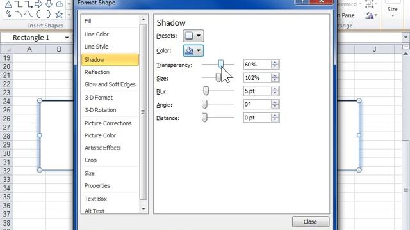Decrease Blur with spinner down arrow
Image resolution: width=410 pixels, height=230 pixels.
coord(275,93)
